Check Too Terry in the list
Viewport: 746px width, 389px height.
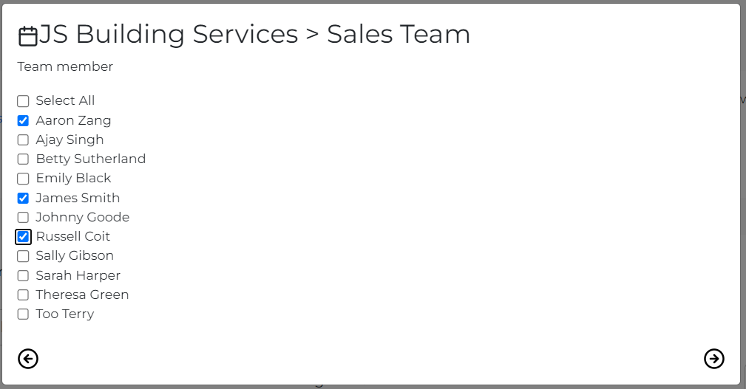pos(23,314)
